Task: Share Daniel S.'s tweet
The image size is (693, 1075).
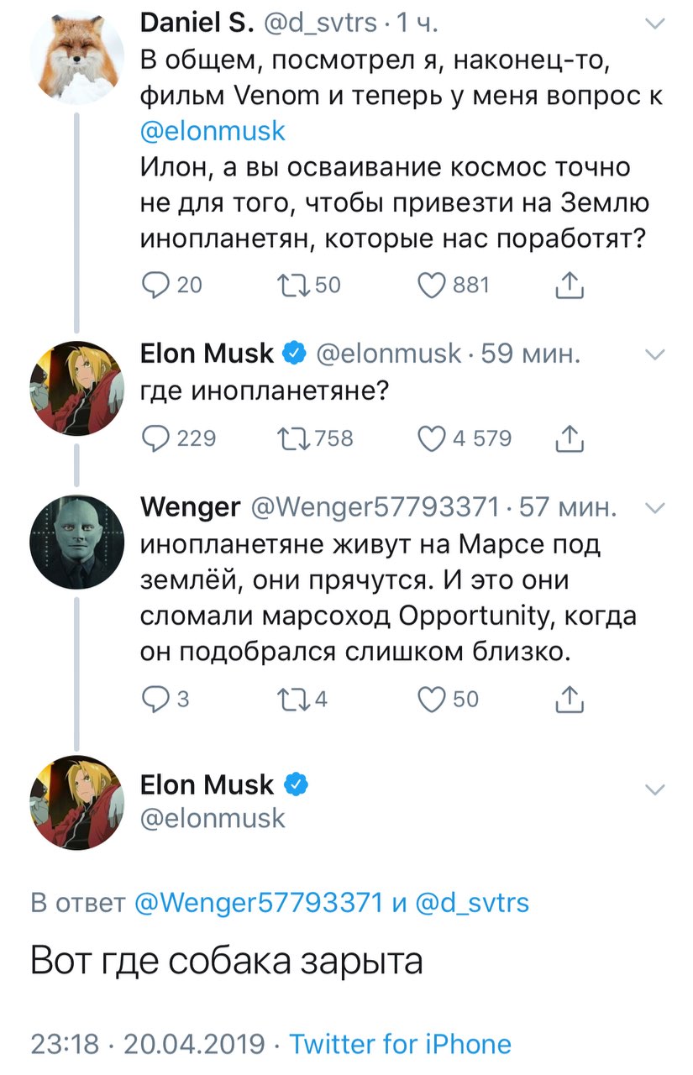Action: (570, 286)
